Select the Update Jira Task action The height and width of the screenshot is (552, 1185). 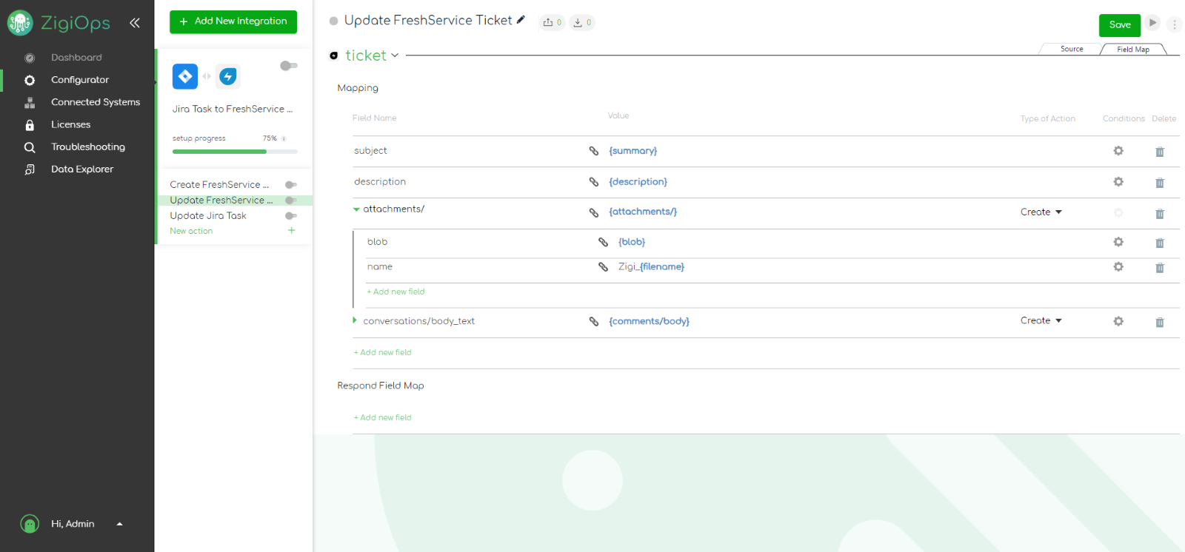coord(208,216)
